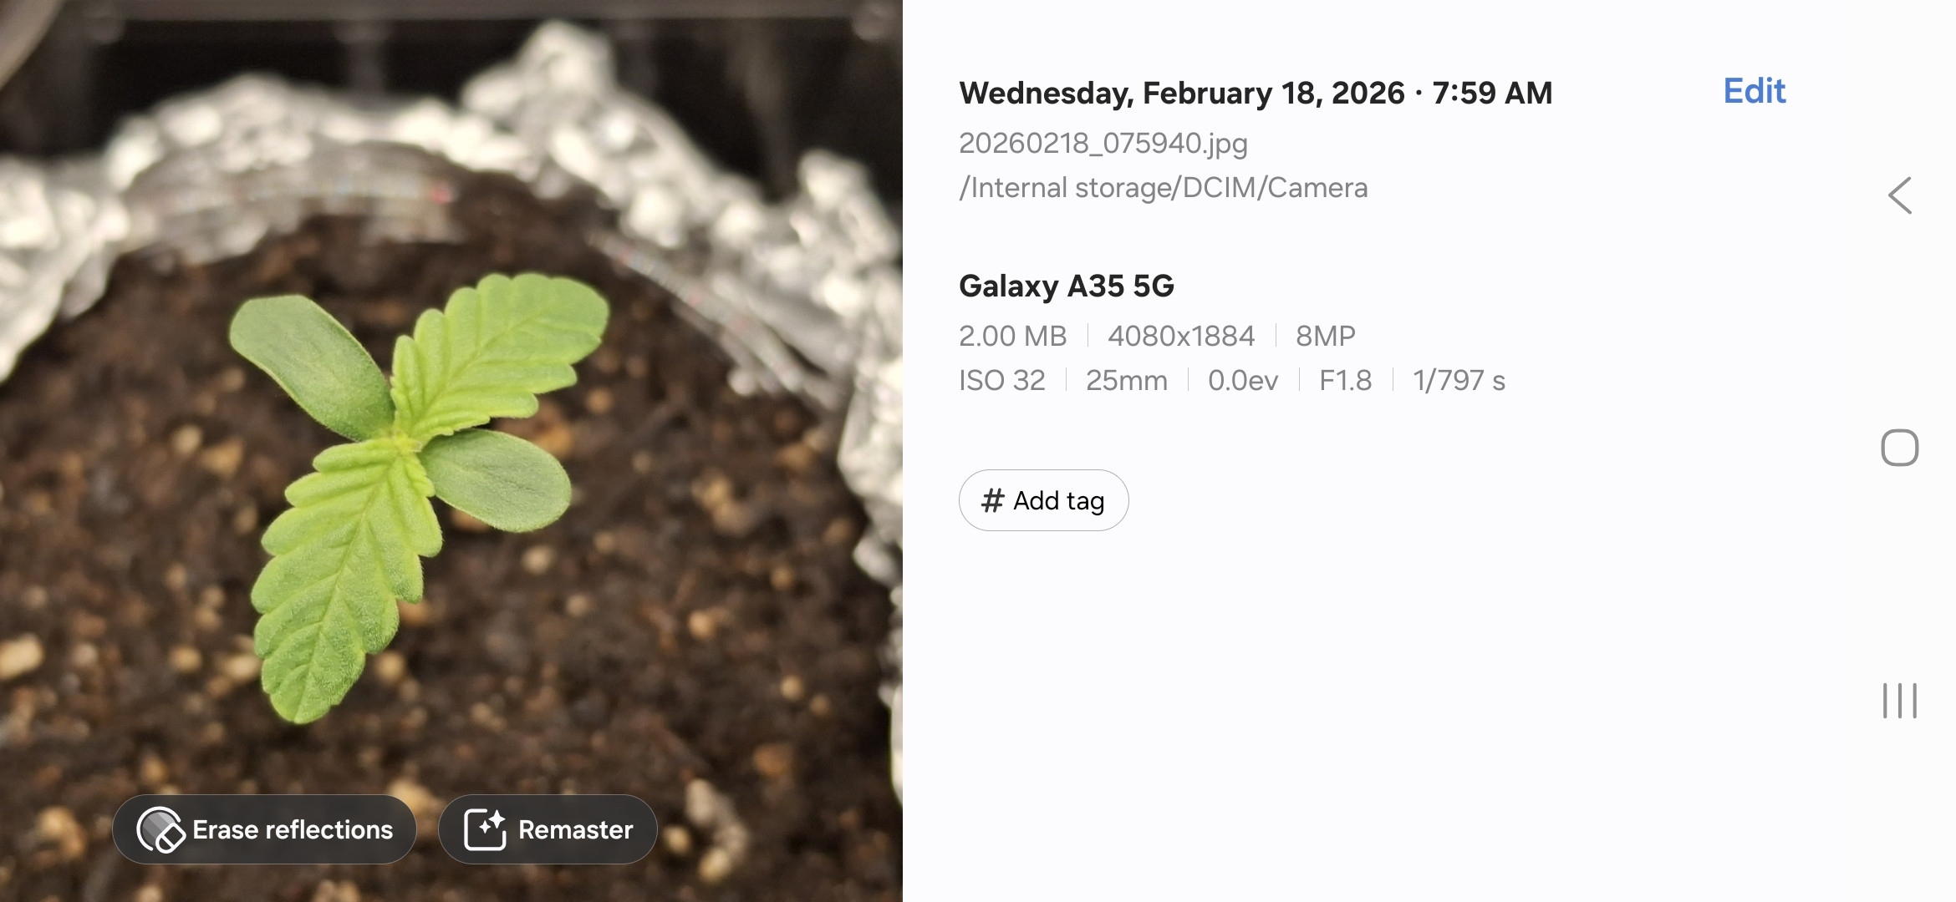Viewport: 1956px width, 902px height.
Task: Tap the Add tag label
Action: coord(1058,500)
